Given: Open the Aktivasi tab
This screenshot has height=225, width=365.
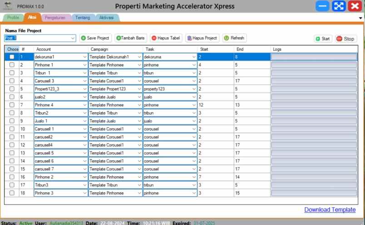Looking at the screenshot, I should tap(106, 17).
